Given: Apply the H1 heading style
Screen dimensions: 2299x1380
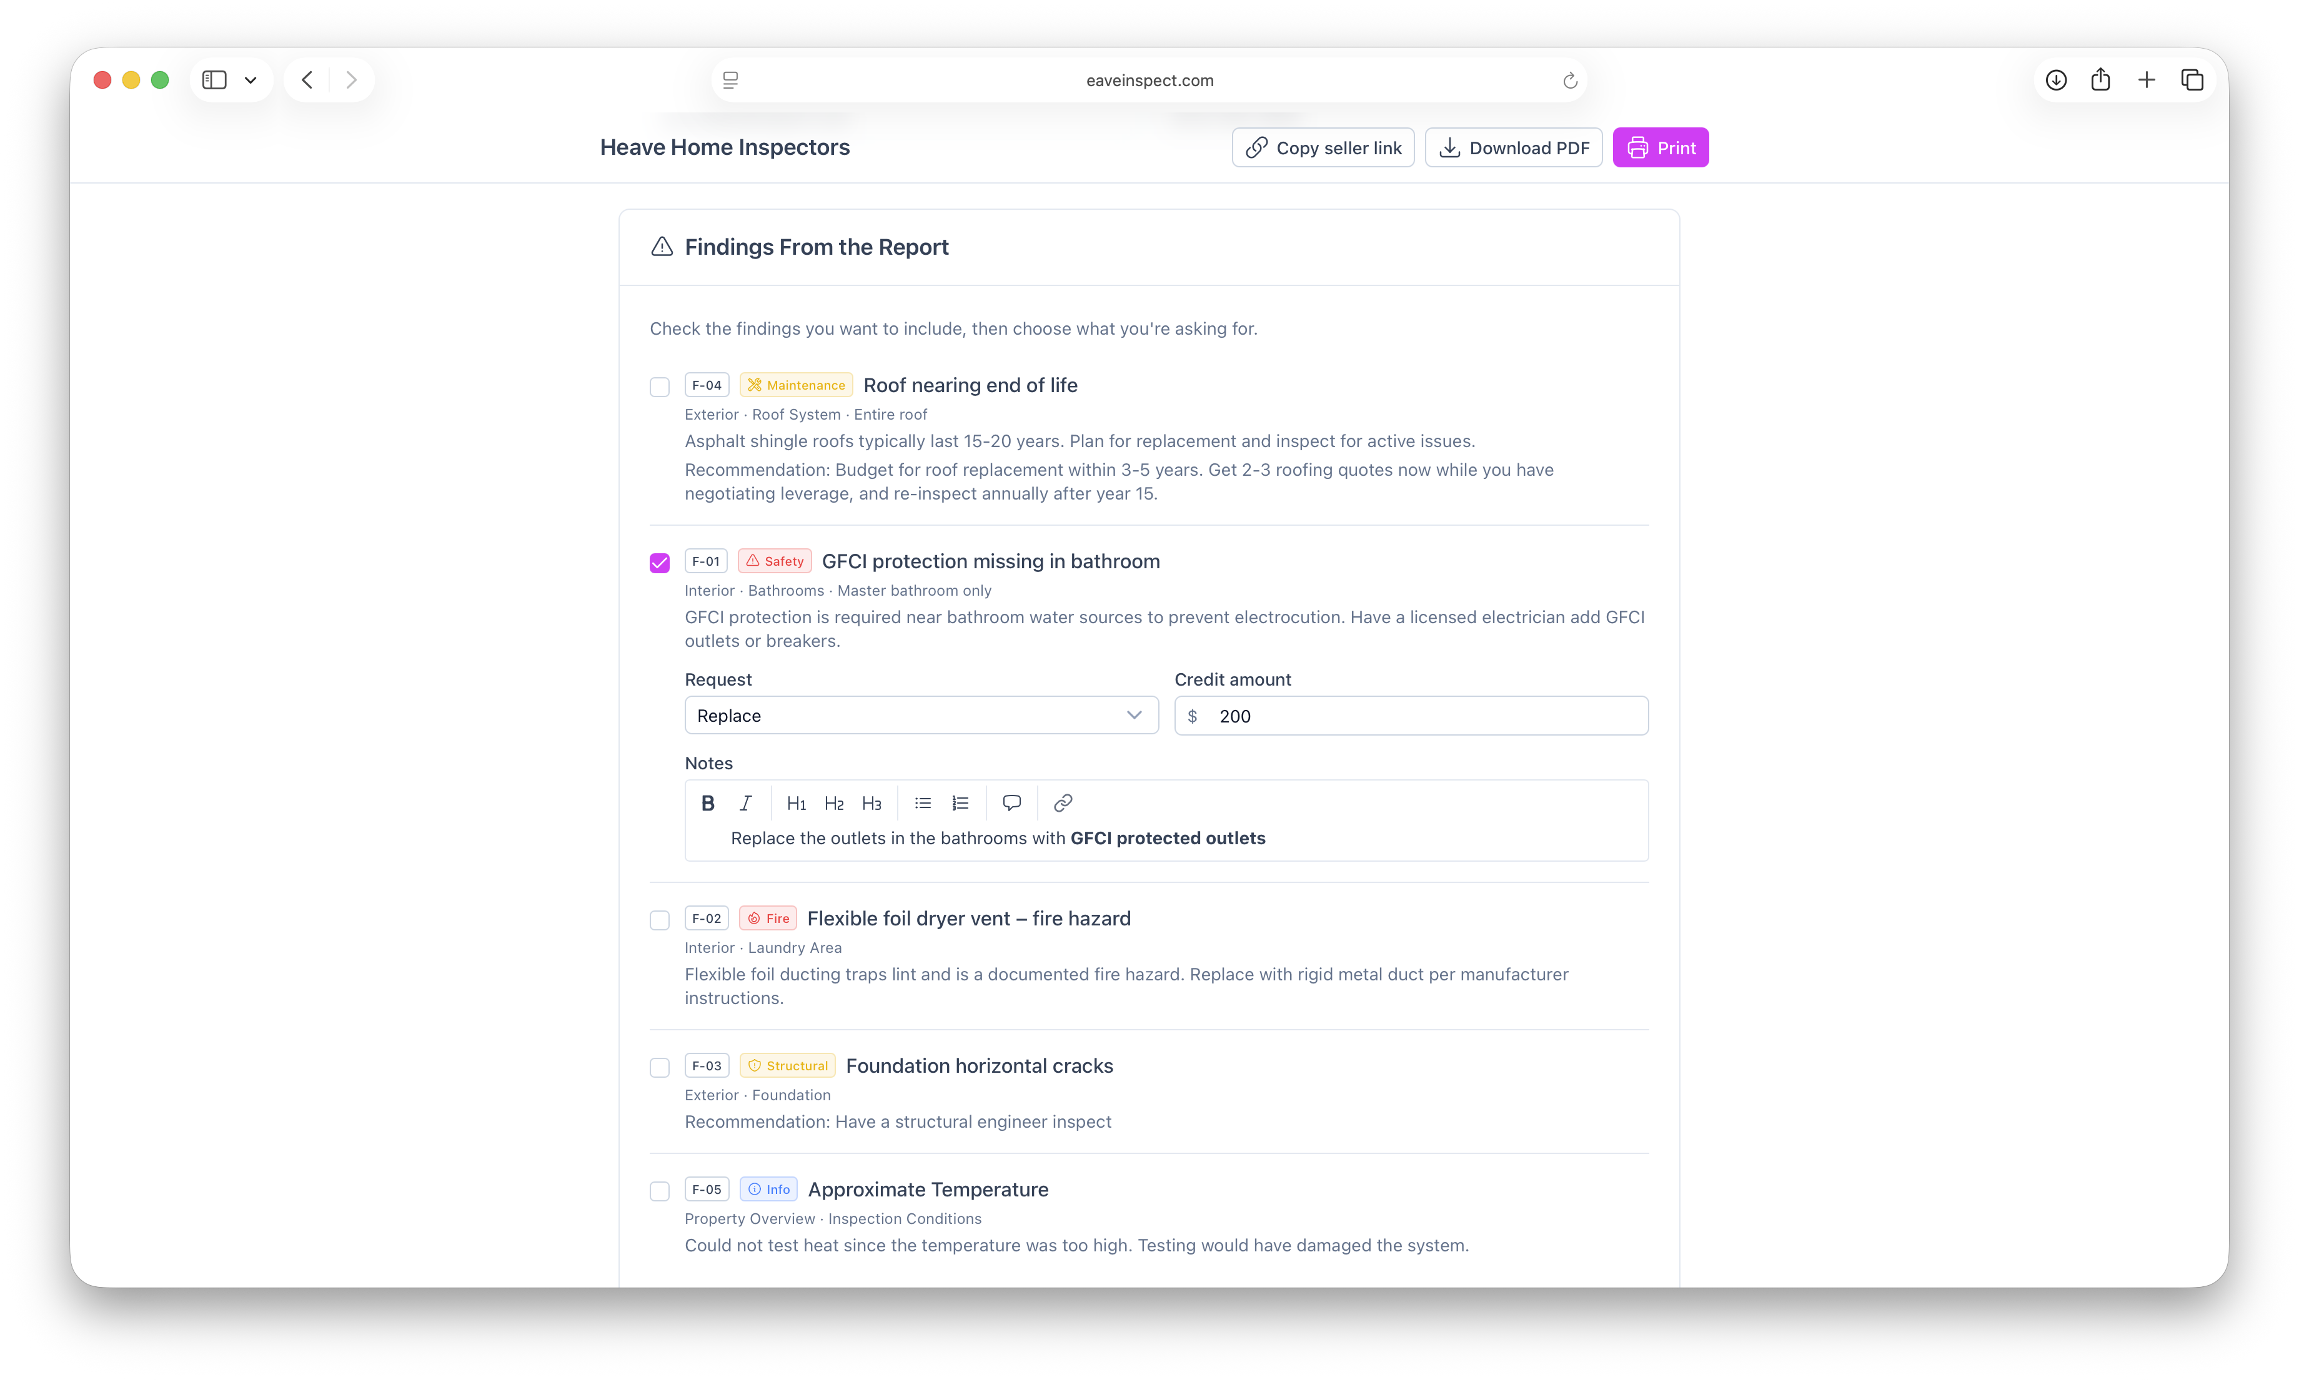Looking at the screenshot, I should point(795,802).
